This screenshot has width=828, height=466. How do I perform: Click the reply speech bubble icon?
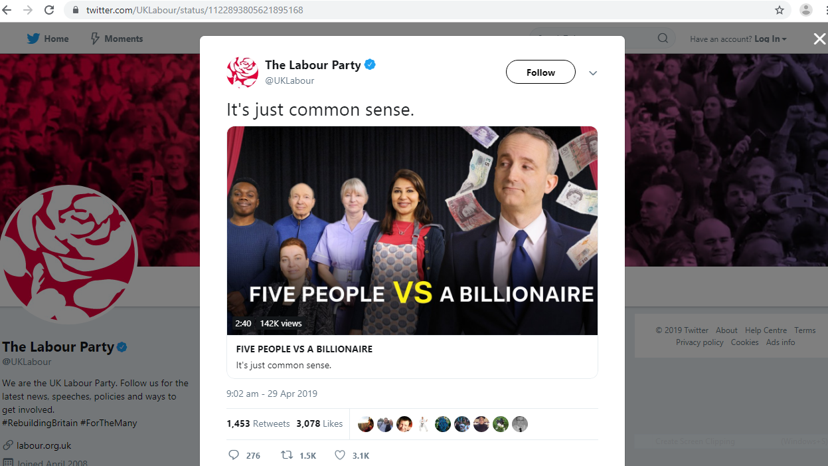click(234, 455)
